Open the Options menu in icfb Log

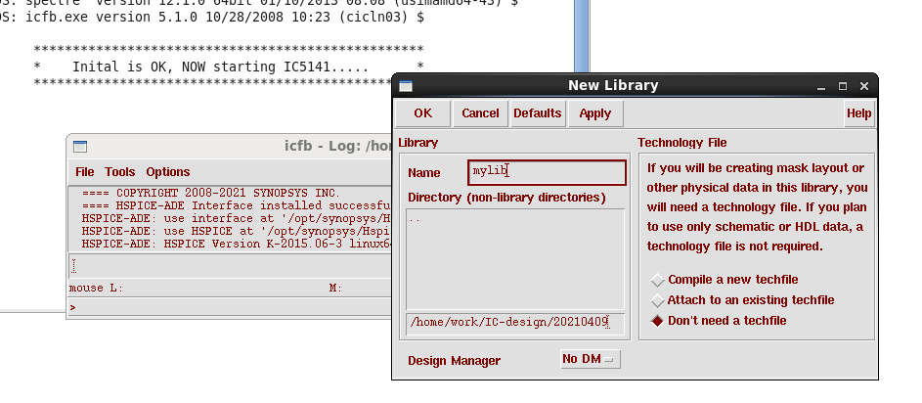(167, 172)
